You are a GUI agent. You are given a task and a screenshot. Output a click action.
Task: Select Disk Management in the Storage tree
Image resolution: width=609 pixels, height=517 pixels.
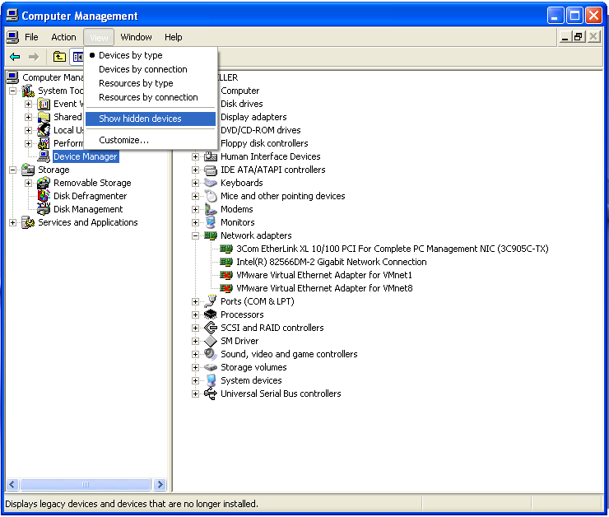(88, 209)
